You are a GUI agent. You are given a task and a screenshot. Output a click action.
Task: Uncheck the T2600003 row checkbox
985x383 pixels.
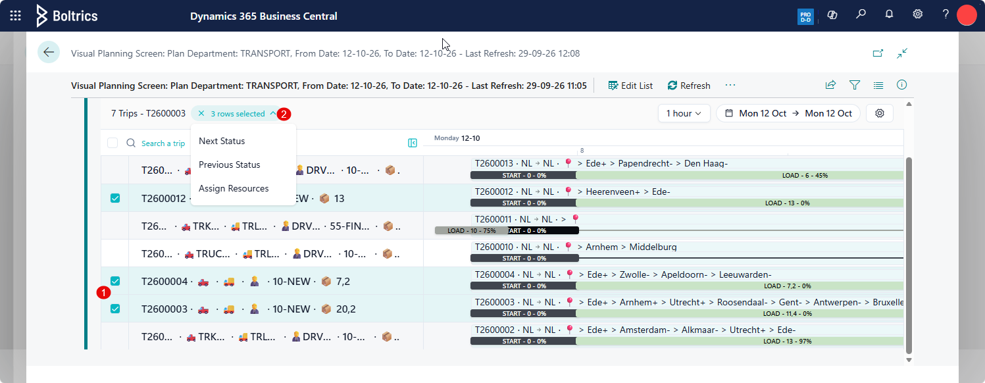[115, 309]
